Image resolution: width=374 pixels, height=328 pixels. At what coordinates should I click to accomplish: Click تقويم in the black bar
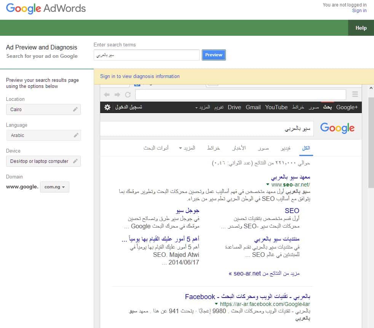pyautogui.click(x=219, y=108)
